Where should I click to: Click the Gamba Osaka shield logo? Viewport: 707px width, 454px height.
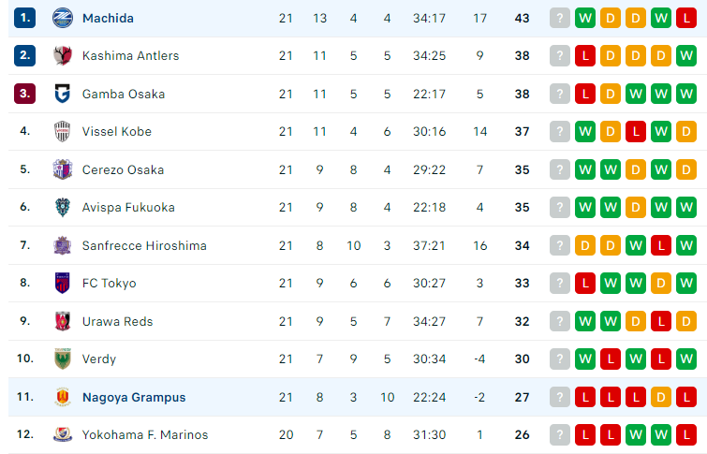[62, 94]
